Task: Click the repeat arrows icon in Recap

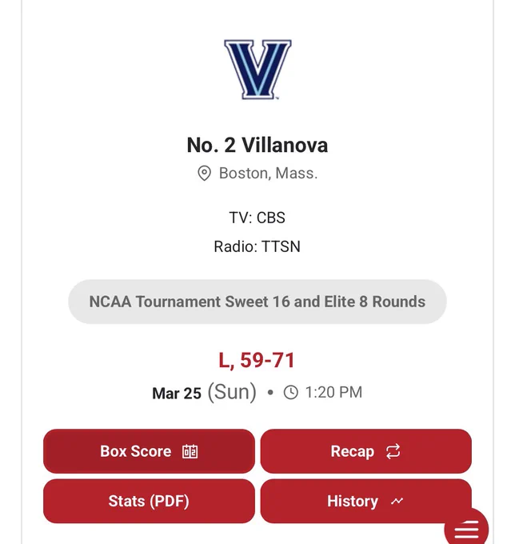Action: pyautogui.click(x=393, y=451)
